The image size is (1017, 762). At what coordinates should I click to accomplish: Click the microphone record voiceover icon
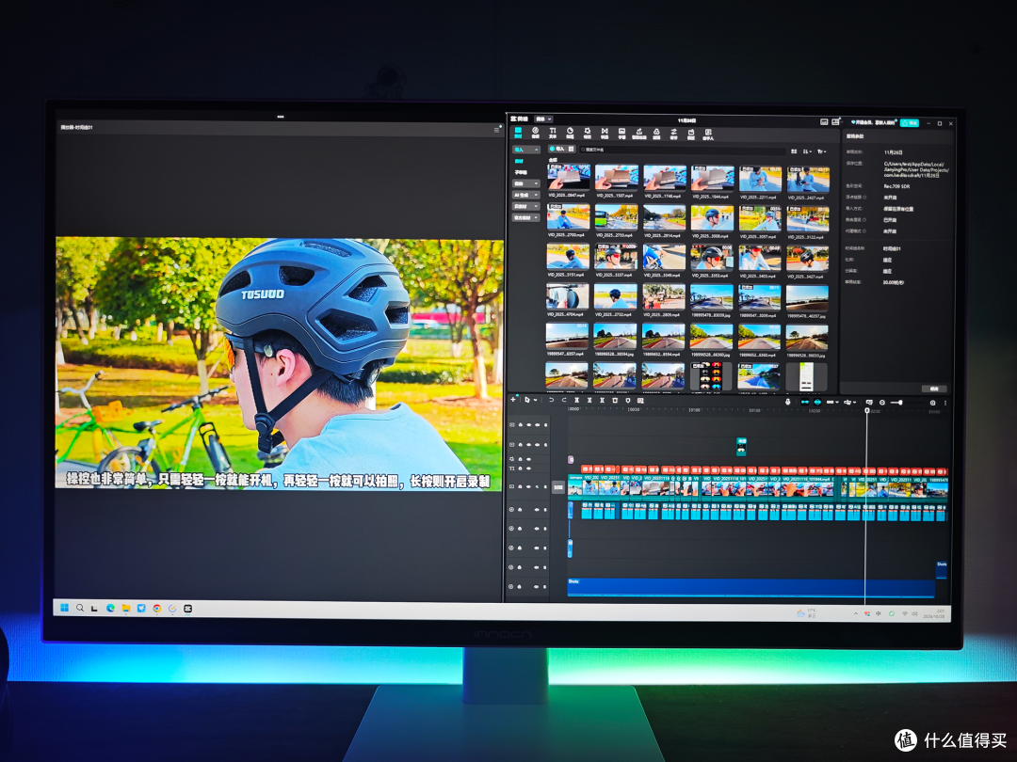coord(787,402)
